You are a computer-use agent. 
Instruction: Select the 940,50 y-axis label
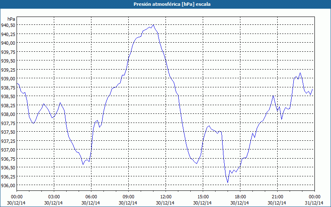[x=8, y=25]
